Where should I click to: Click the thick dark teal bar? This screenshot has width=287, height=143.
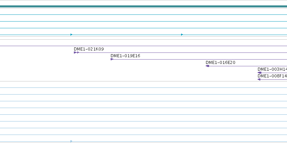pyautogui.click(x=144, y=6)
